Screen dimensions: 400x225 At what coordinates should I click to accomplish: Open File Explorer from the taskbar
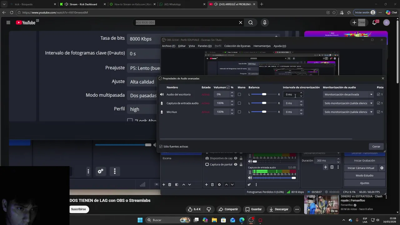(x=214, y=220)
